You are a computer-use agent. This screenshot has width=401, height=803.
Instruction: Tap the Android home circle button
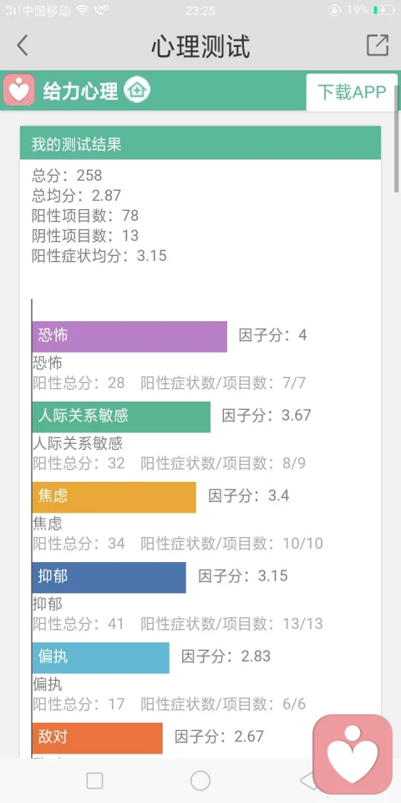coord(200,781)
